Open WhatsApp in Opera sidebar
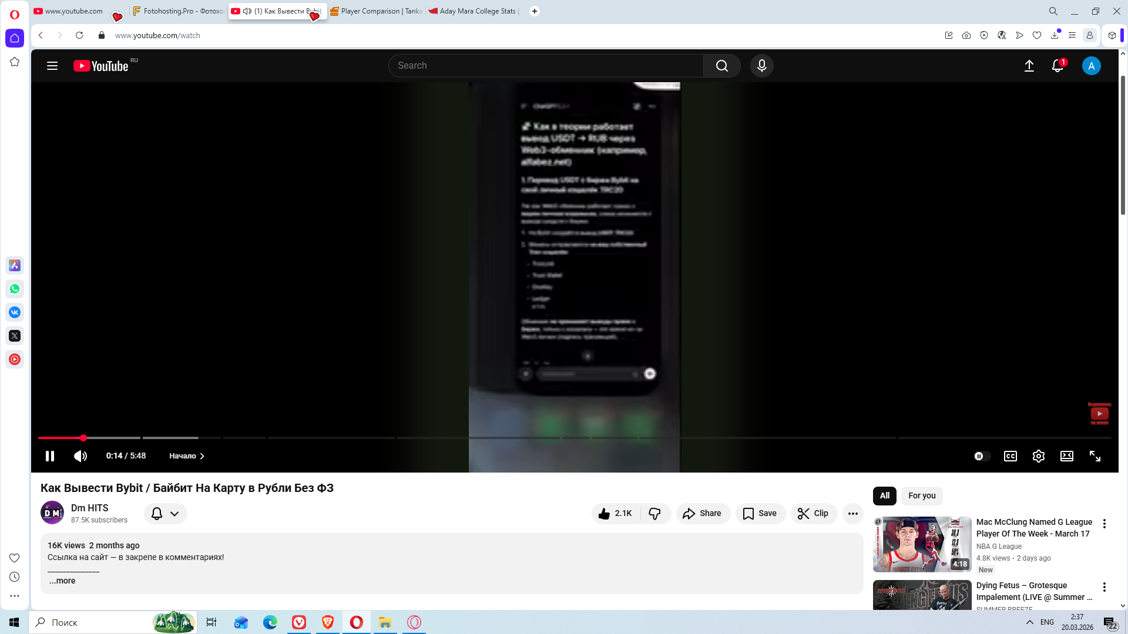 click(x=15, y=289)
